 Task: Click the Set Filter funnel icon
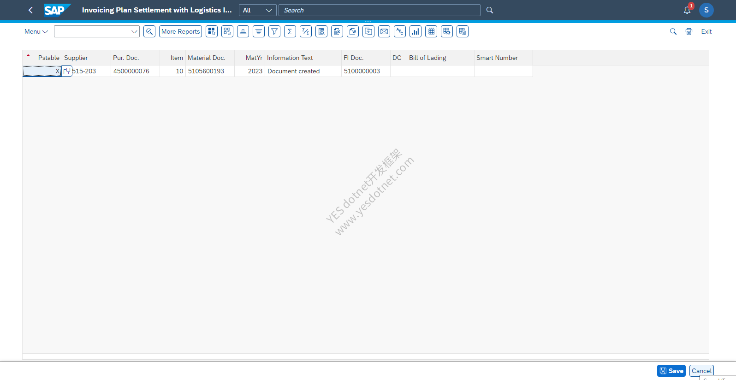point(274,31)
